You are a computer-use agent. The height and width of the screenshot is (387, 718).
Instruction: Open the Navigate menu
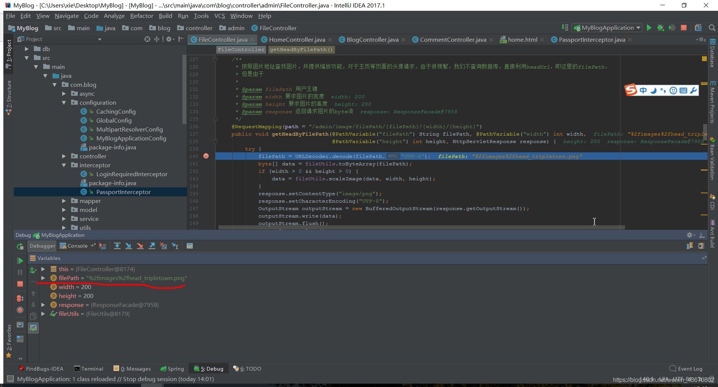tap(67, 16)
